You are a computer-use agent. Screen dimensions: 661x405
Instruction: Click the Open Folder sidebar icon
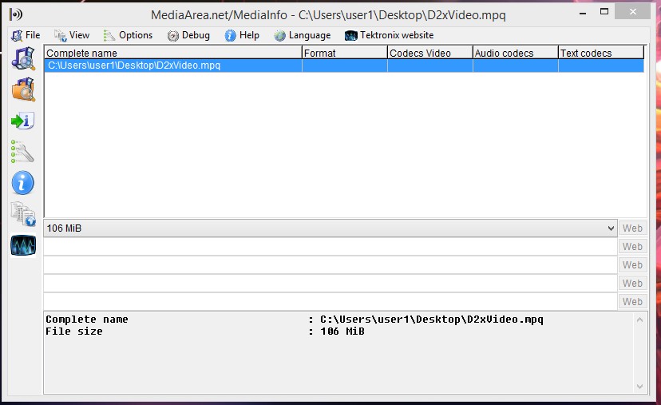pos(23,89)
